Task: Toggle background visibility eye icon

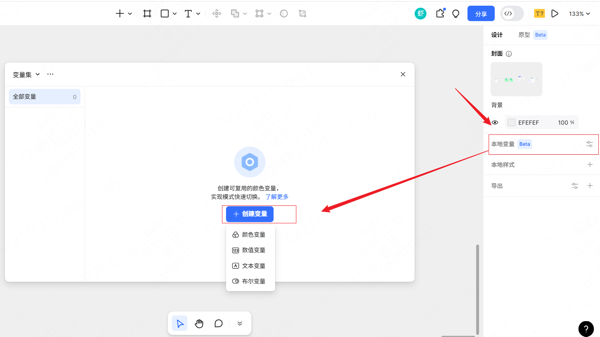Action: click(x=495, y=123)
